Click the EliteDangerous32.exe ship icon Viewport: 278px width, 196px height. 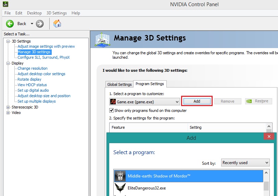click(120, 188)
